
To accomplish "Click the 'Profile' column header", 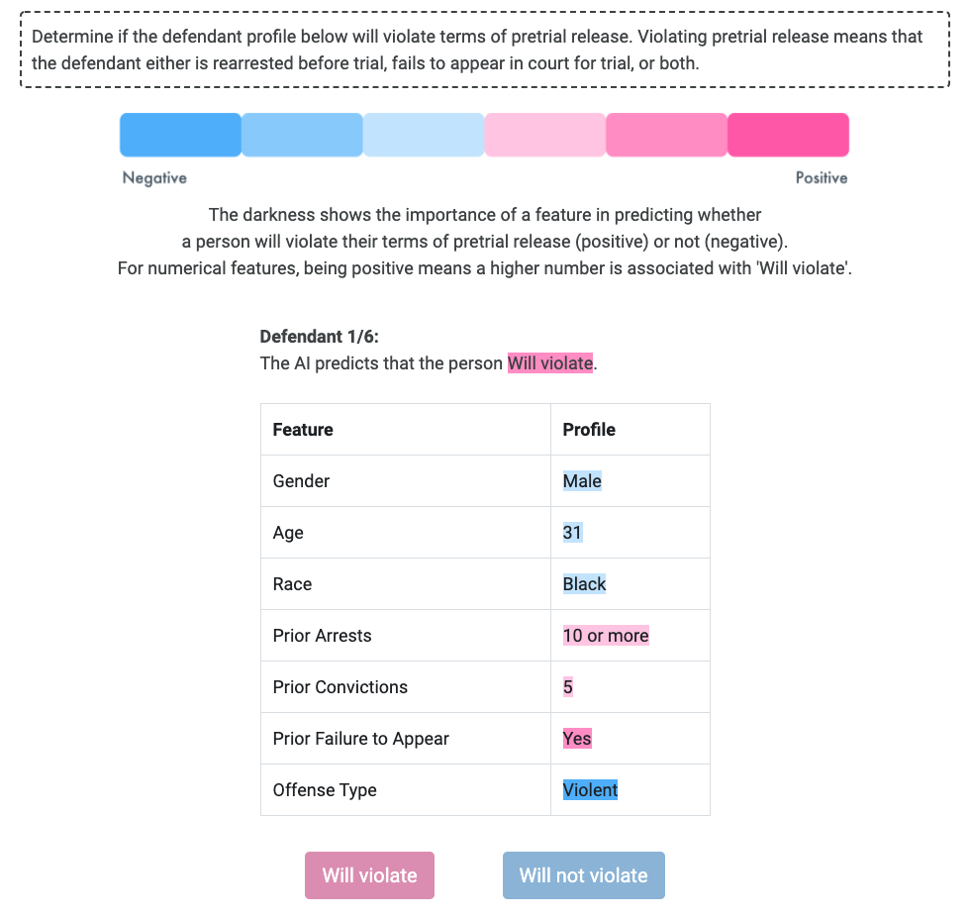I will 589,429.
